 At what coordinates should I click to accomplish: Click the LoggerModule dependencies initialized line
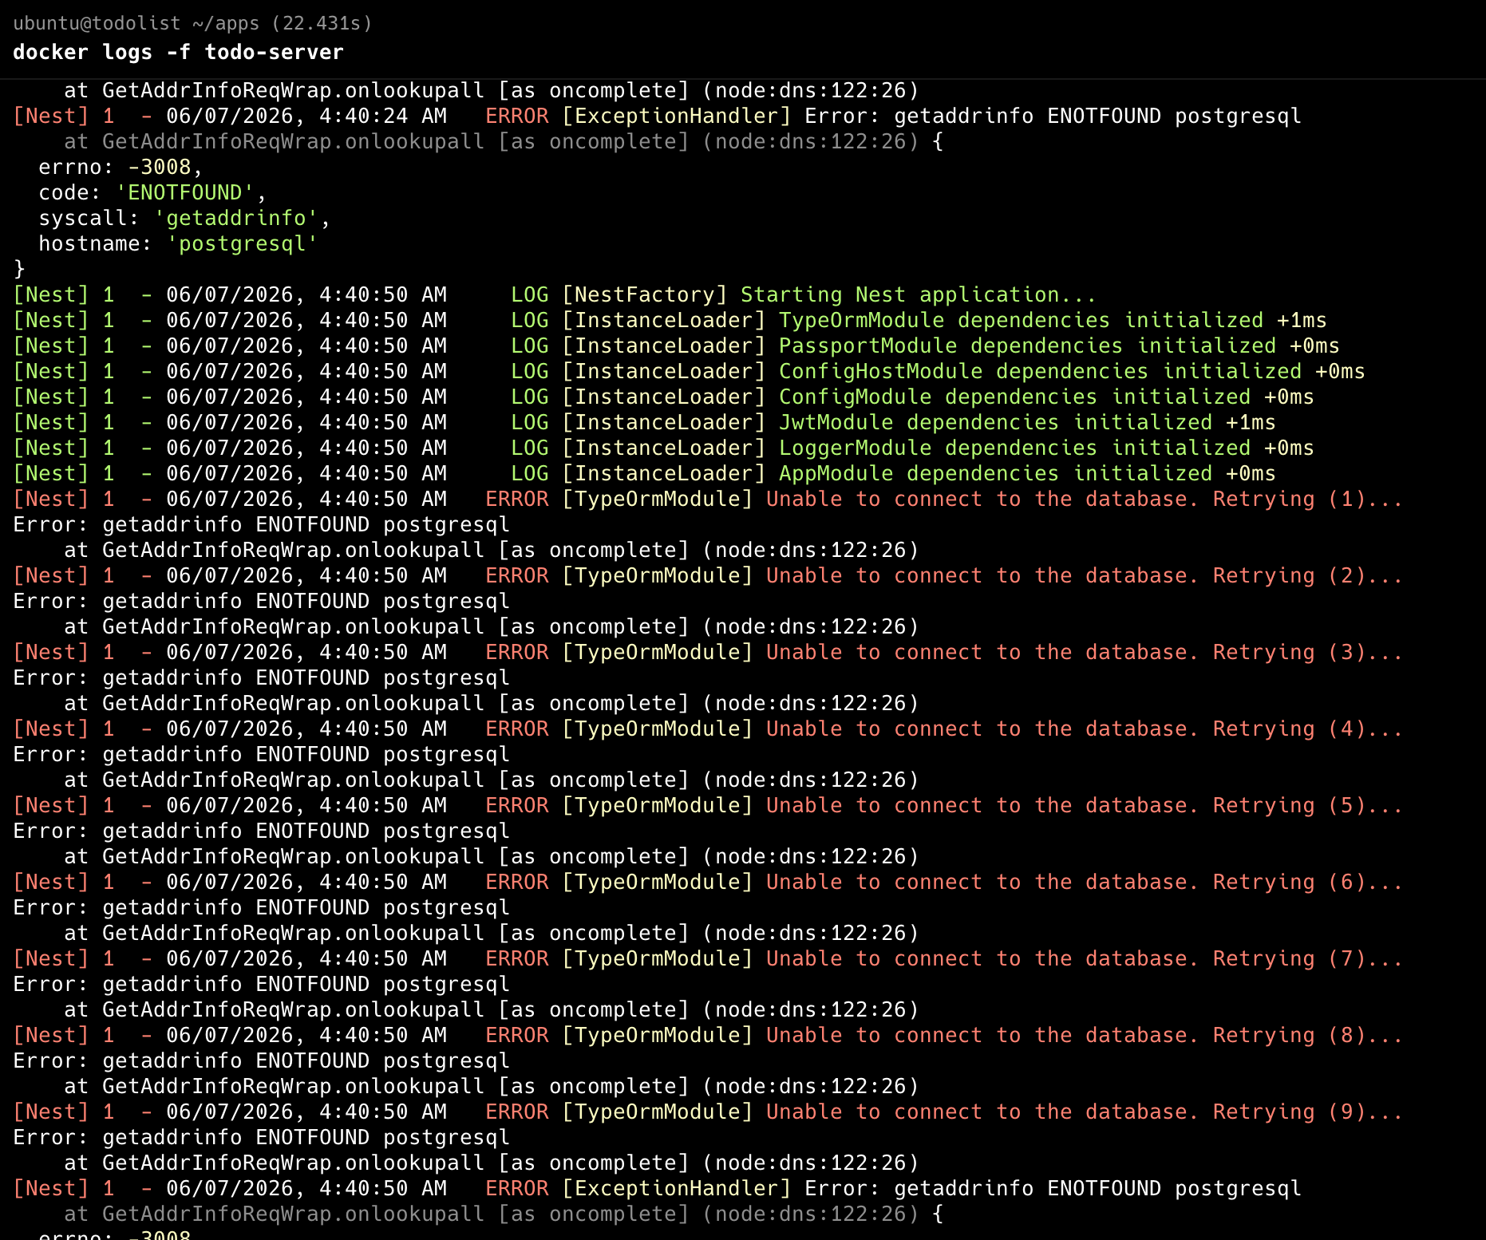664,448
